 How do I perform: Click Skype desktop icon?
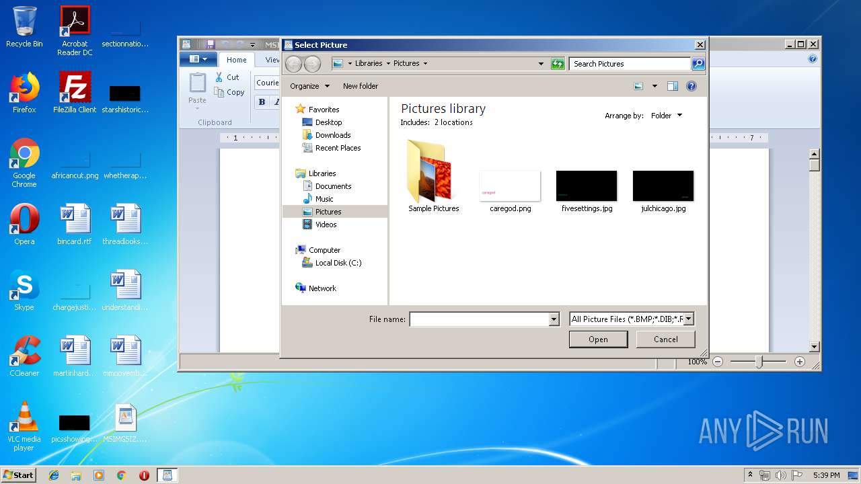[24, 290]
